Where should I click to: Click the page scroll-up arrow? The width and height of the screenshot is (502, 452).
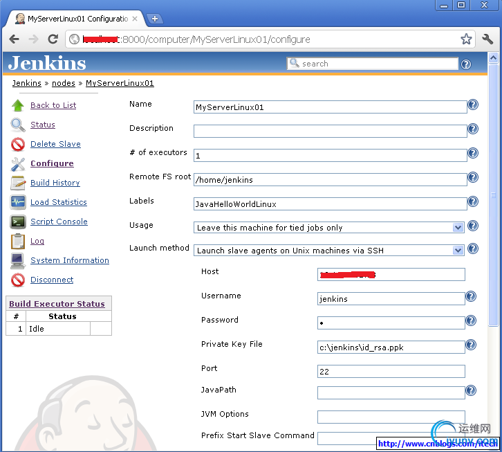click(493, 58)
